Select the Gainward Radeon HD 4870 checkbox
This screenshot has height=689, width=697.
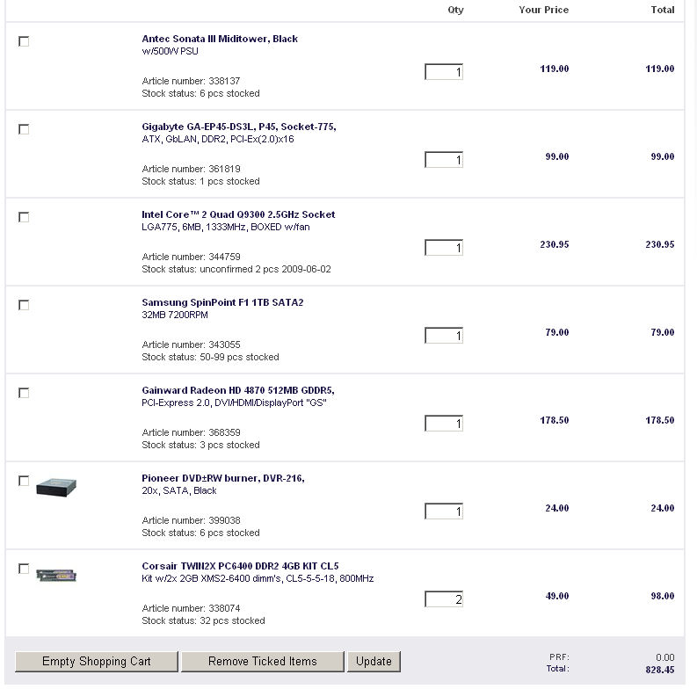pyautogui.click(x=24, y=393)
